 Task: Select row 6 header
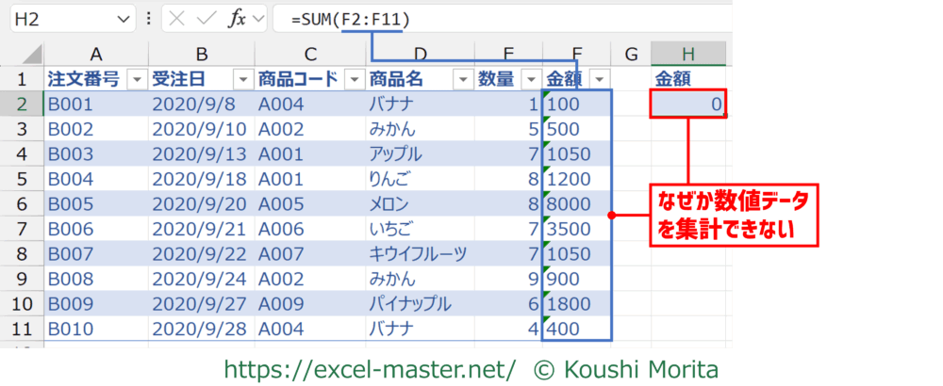pos(22,203)
